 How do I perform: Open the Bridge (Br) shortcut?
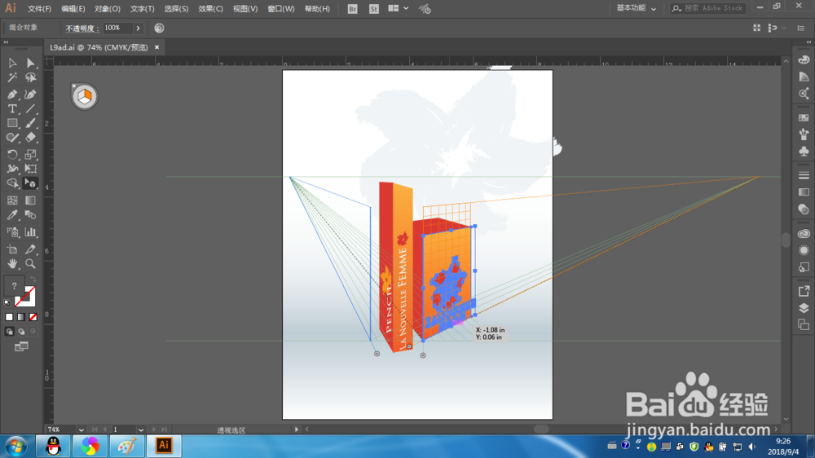[x=352, y=9]
